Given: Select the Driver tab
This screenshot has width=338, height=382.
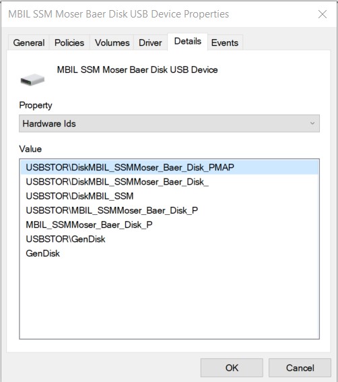Looking at the screenshot, I should tap(150, 42).
